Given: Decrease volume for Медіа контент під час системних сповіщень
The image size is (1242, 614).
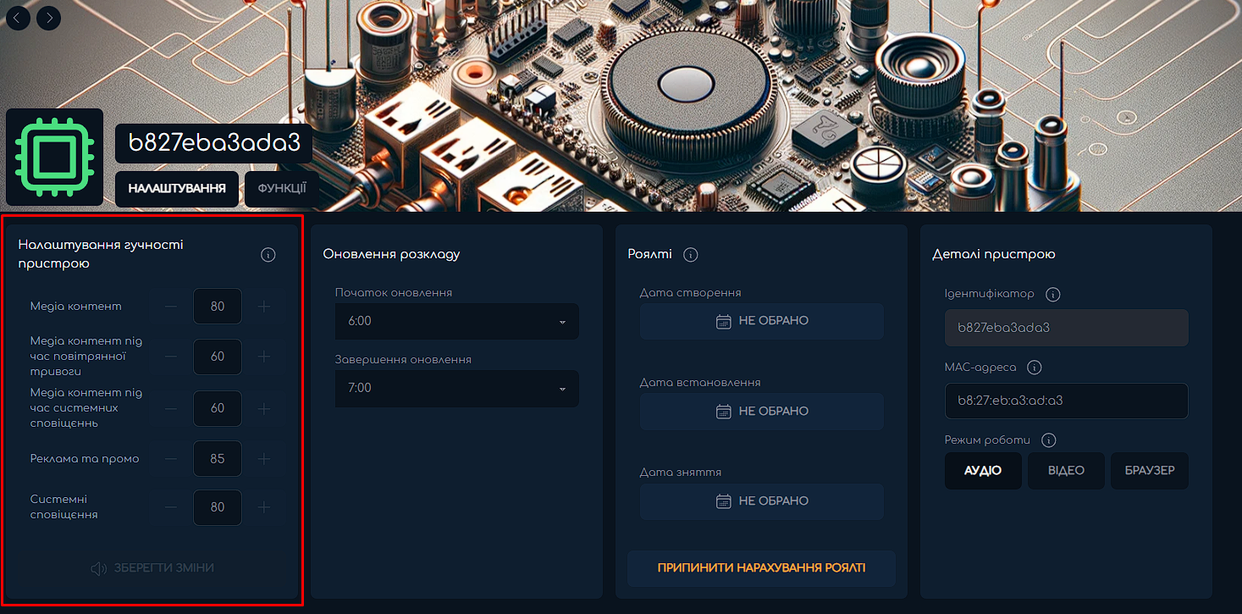Looking at the screenshot, I should (x=171, y=408).
